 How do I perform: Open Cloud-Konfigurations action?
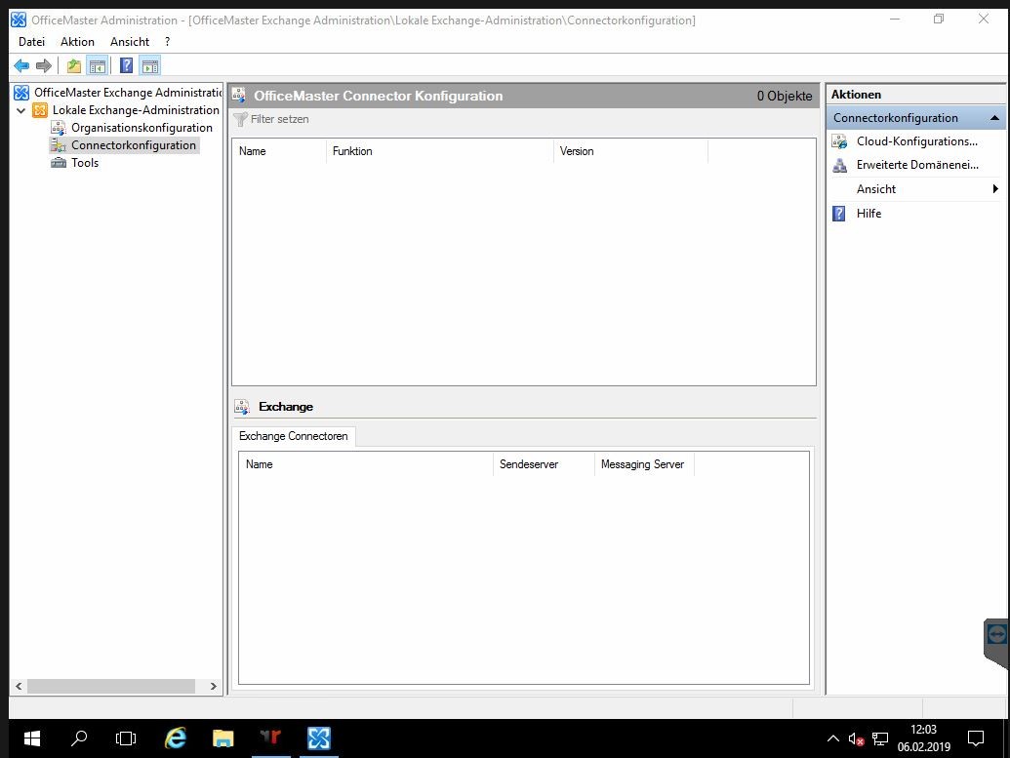[x=915, y=141]
